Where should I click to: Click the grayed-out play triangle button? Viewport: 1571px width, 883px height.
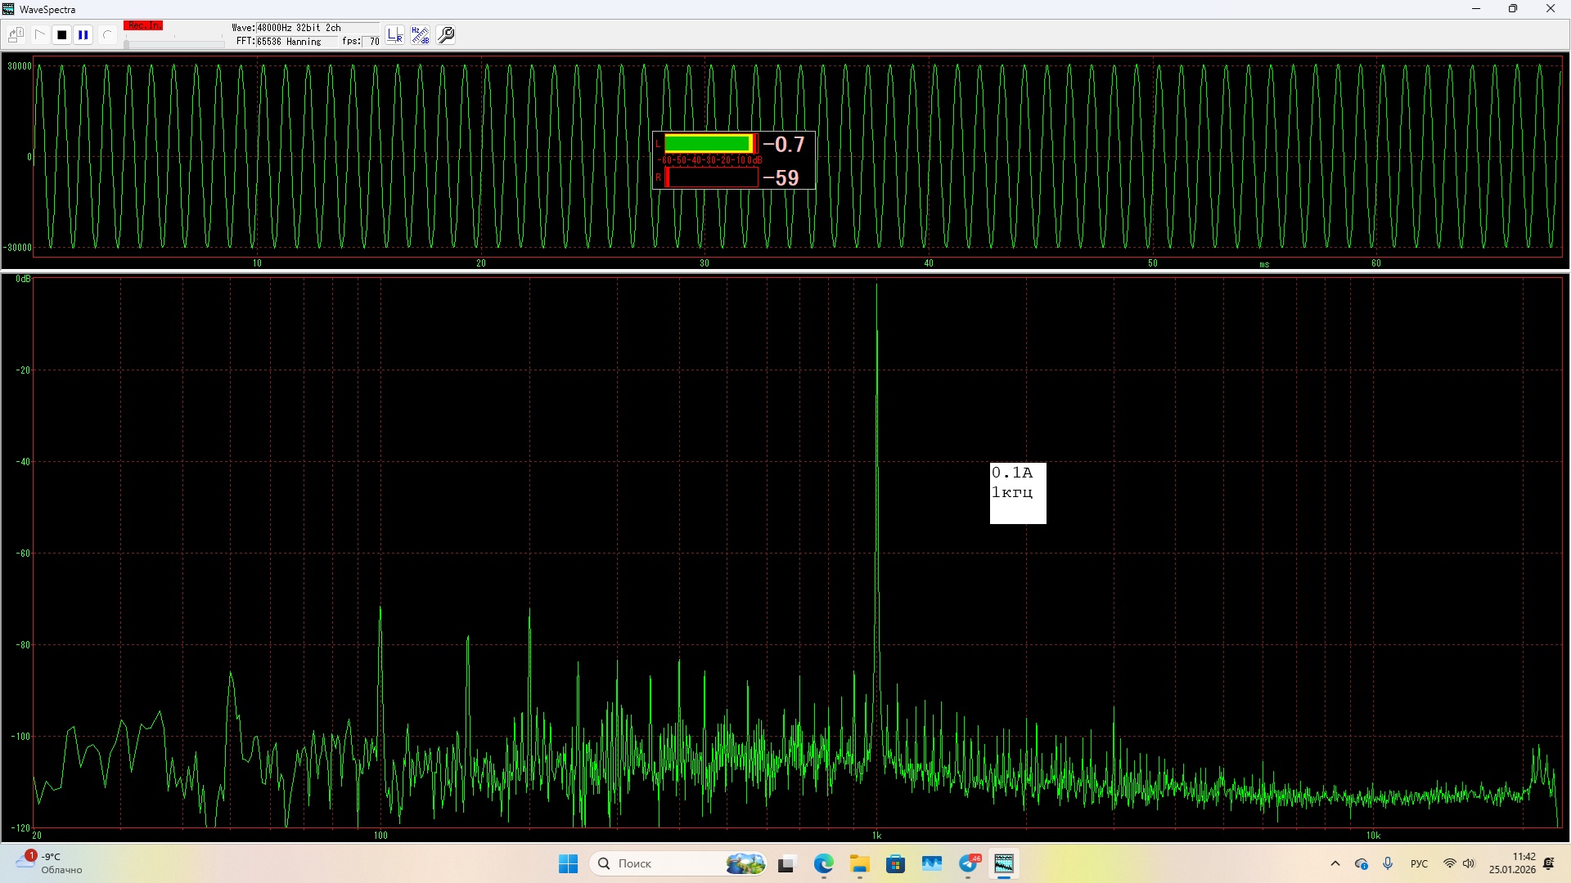pyautogui.click(x=39, y=35)
